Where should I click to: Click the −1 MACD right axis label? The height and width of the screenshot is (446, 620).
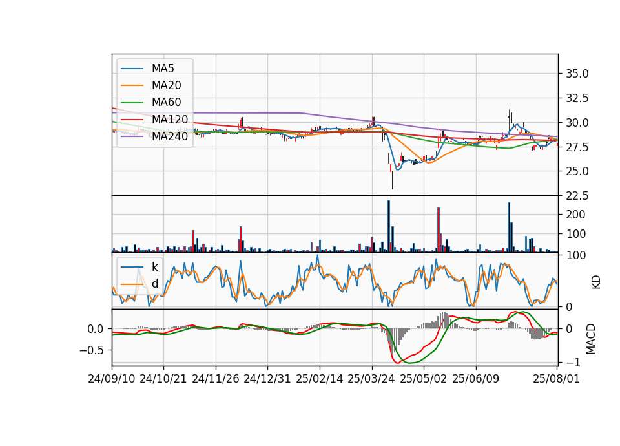click(573, 363)
